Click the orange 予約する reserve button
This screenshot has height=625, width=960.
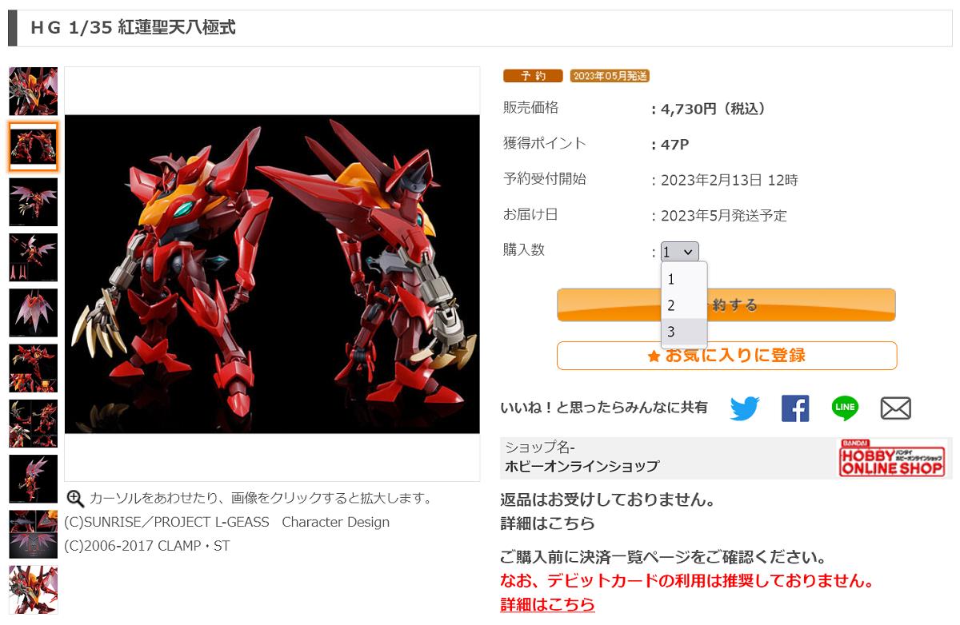pos(726,305)
